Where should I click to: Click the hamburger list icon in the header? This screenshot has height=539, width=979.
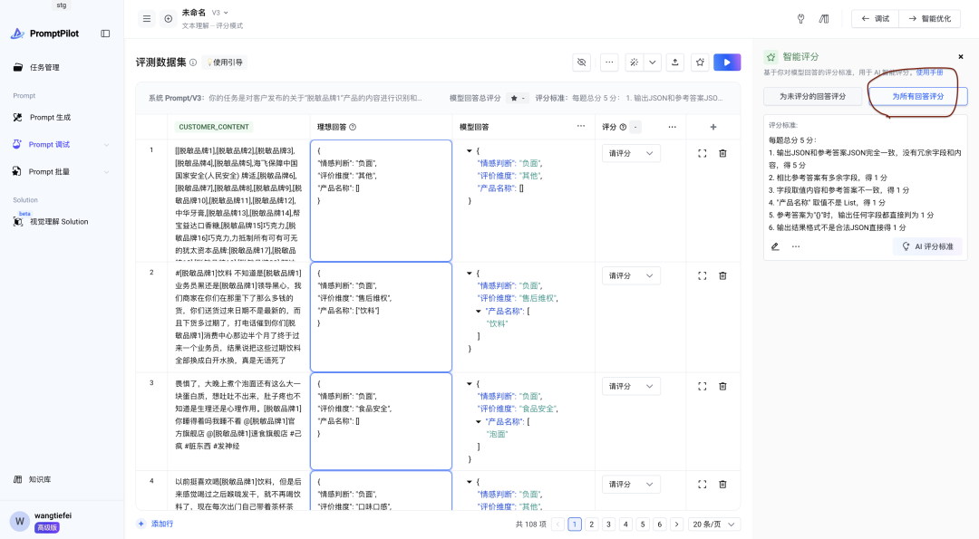[x=147, y=19]
